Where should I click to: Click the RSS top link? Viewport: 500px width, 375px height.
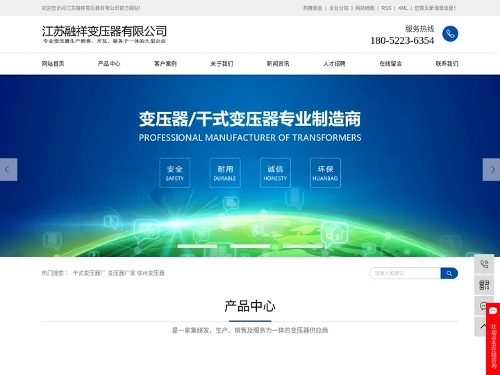coord(386,8)
